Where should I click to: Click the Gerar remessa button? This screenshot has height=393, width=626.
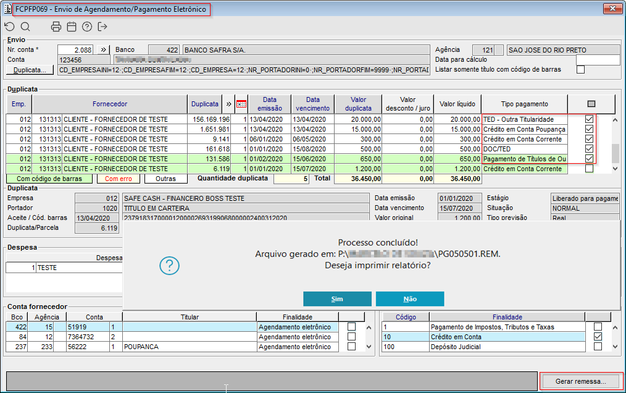tap(581, 381)
